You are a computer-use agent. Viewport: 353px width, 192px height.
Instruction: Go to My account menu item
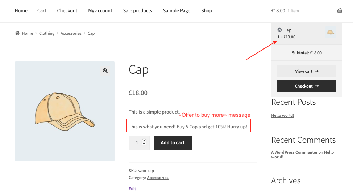click(100, 10)
